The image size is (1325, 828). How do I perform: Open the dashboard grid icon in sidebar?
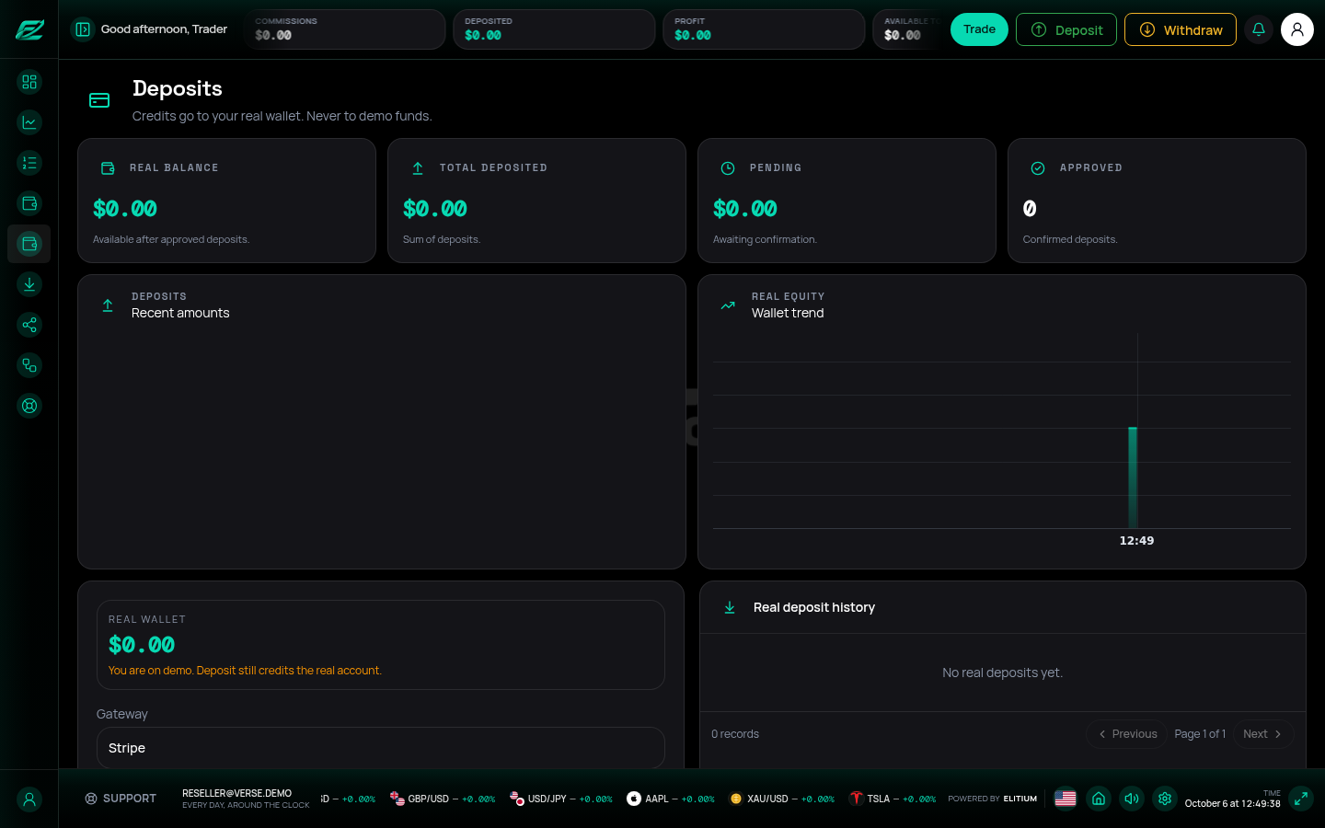(29, 82)
